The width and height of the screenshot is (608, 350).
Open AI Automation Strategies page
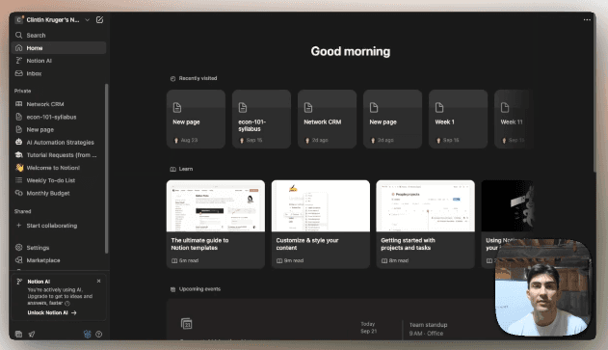(59, 143)
